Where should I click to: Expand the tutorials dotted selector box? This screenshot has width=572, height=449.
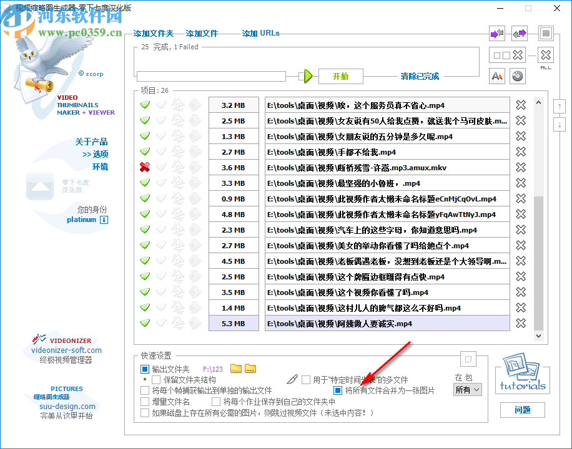(468, 359)
